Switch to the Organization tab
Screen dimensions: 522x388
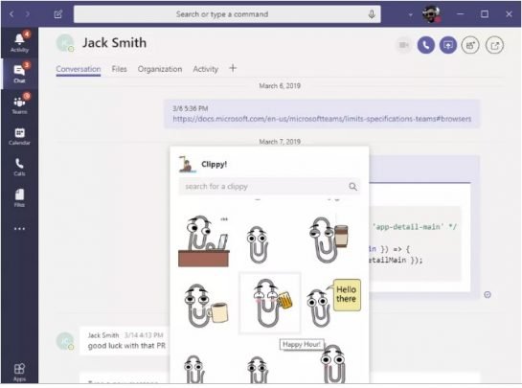[x=160, y=69]
